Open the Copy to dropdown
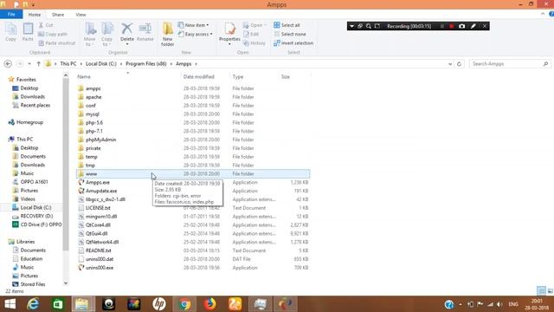Image resolution: width=554 pixels, height=312 pixels. coord(106,35)
